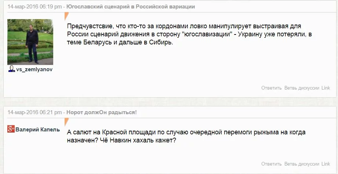Click the quoted word "югославизации"

point(206,35)
